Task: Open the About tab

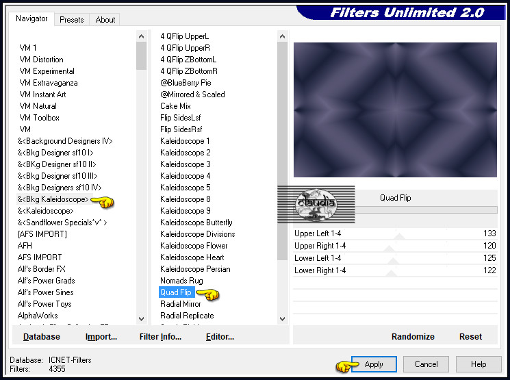Action: (x=105, y=20)
